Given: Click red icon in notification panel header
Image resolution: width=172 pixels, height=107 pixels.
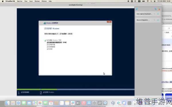Looking at the screenshot, I should click(159, 9).
